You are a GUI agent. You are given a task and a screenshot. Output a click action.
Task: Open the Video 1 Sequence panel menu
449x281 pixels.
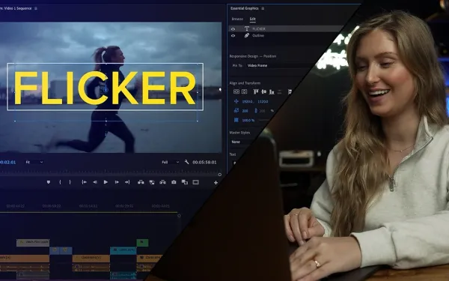[35, 8]
